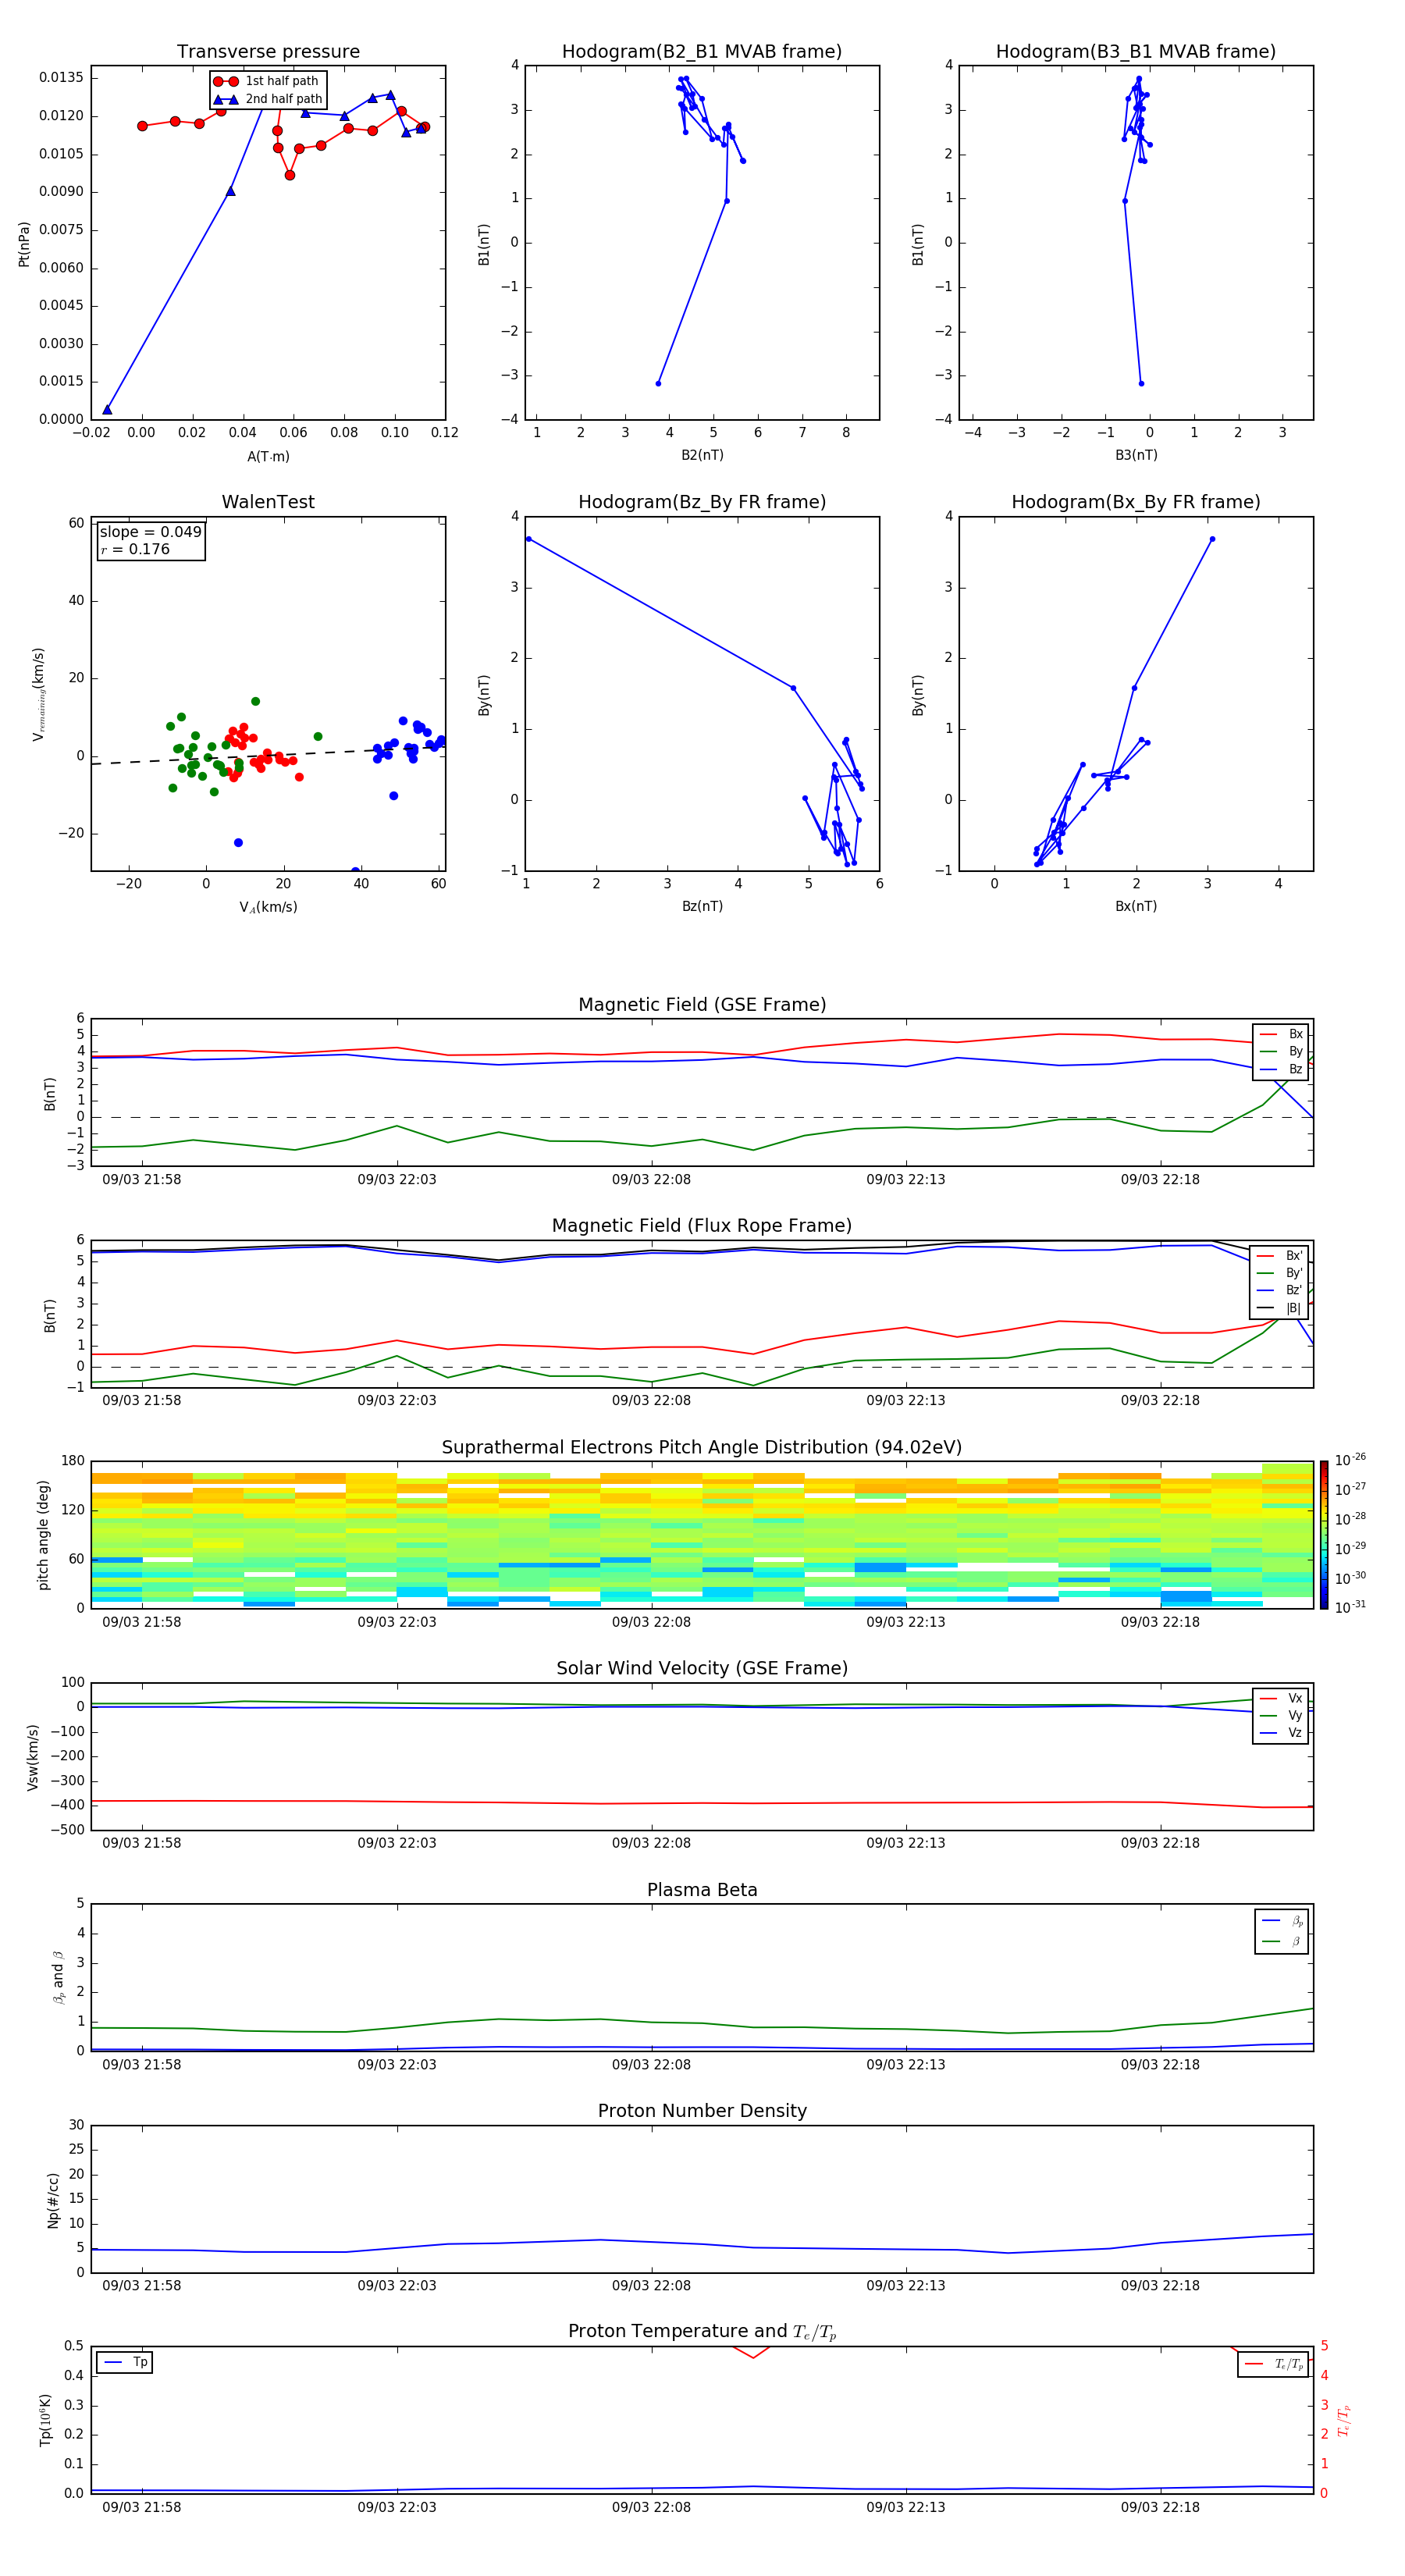Click the Vy legend entry in velocity plot
Screen dimensions: 1405x2576
coord(1281,1715)
